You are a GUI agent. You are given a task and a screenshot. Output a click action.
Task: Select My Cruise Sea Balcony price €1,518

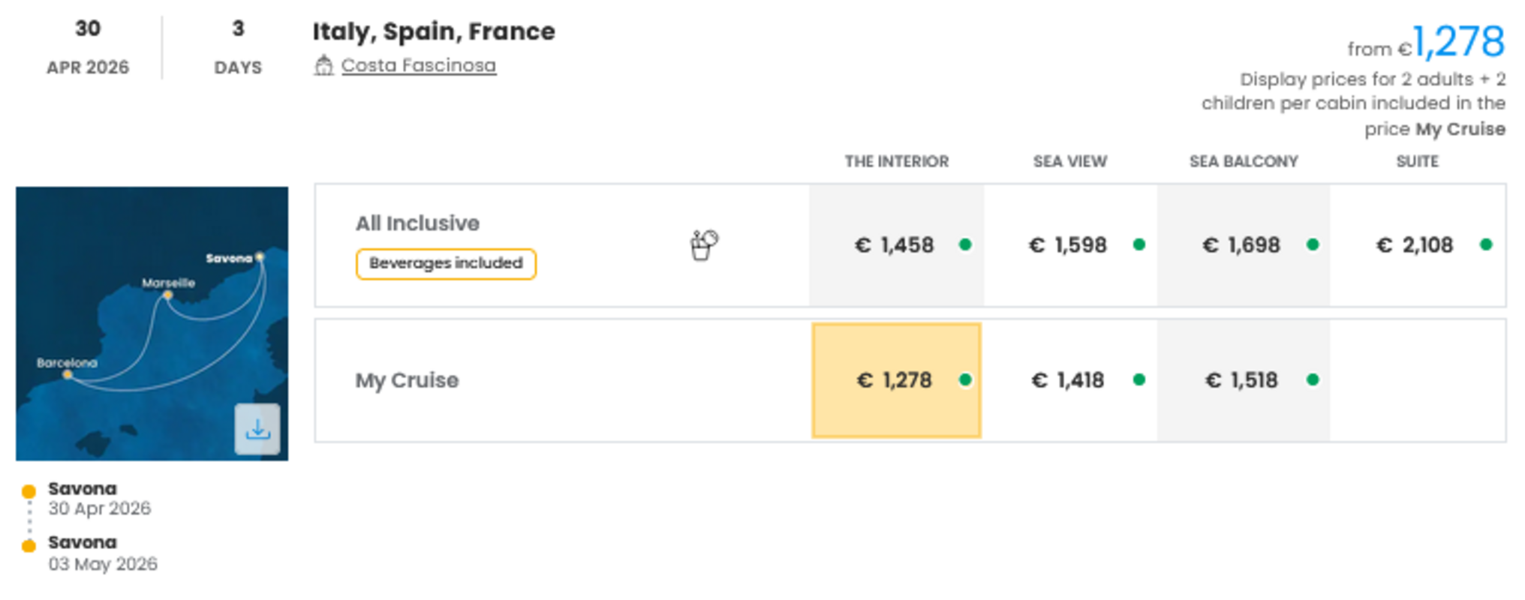pos(1243,380)
